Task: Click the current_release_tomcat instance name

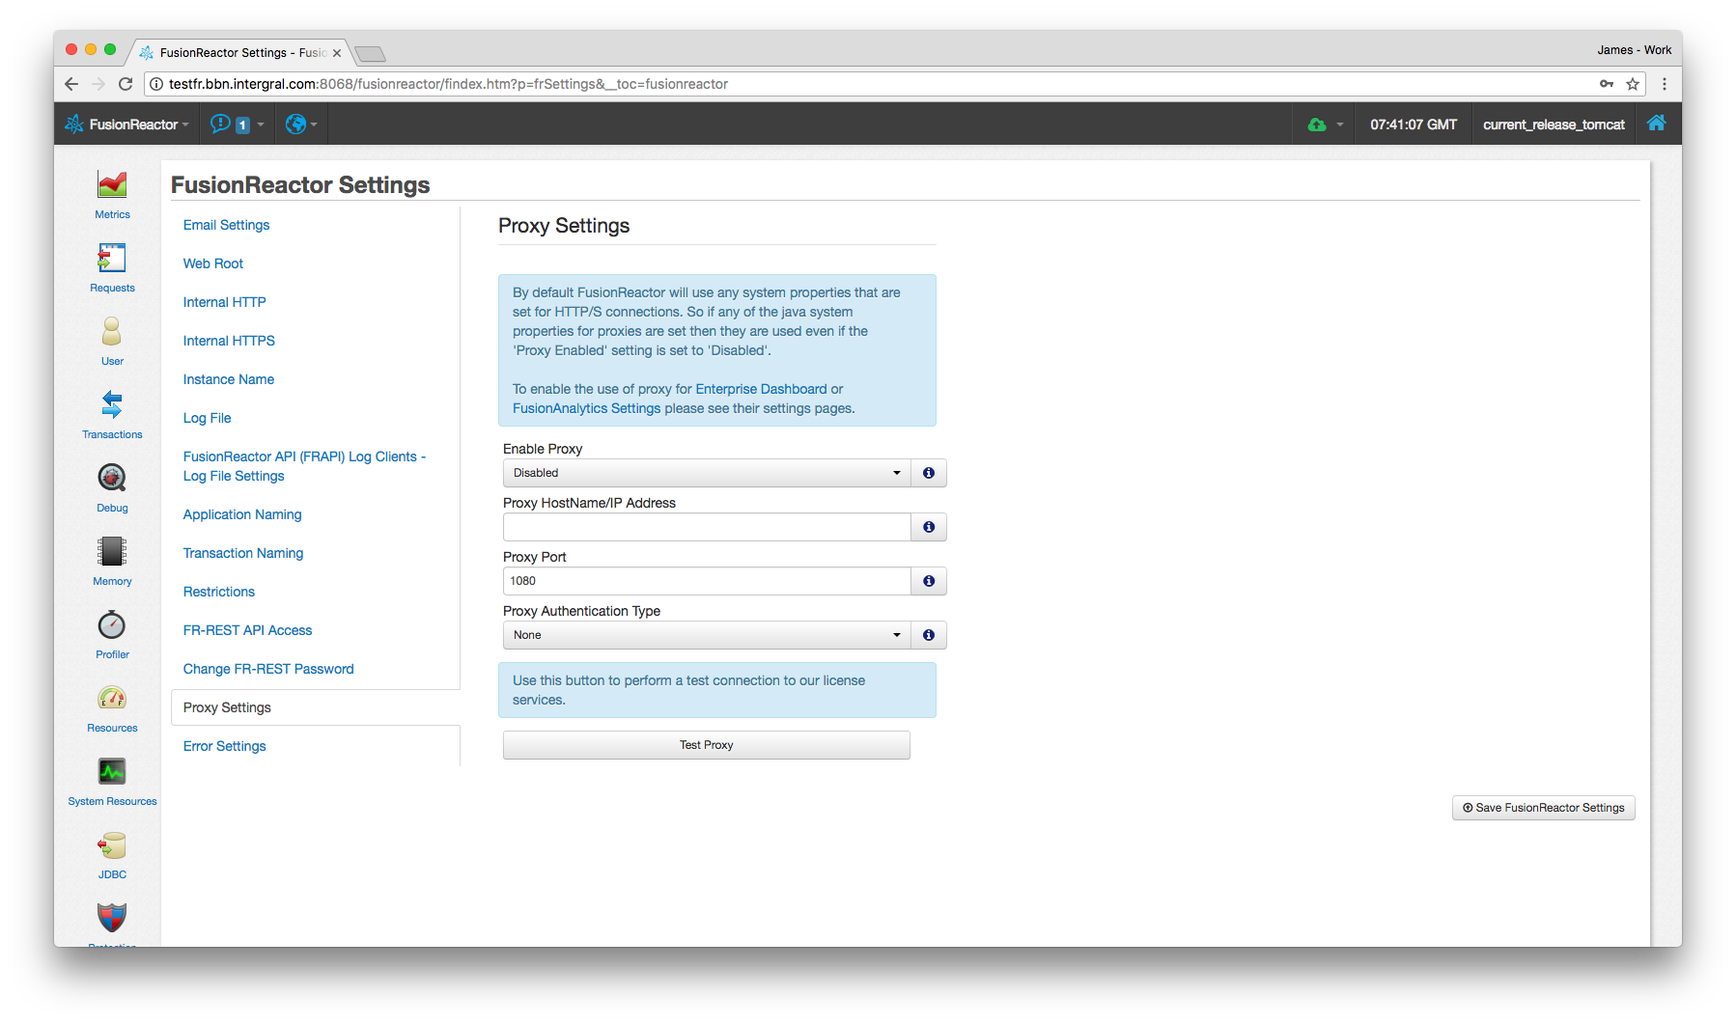Action: pyautogui.click(x=1554, y=125)
